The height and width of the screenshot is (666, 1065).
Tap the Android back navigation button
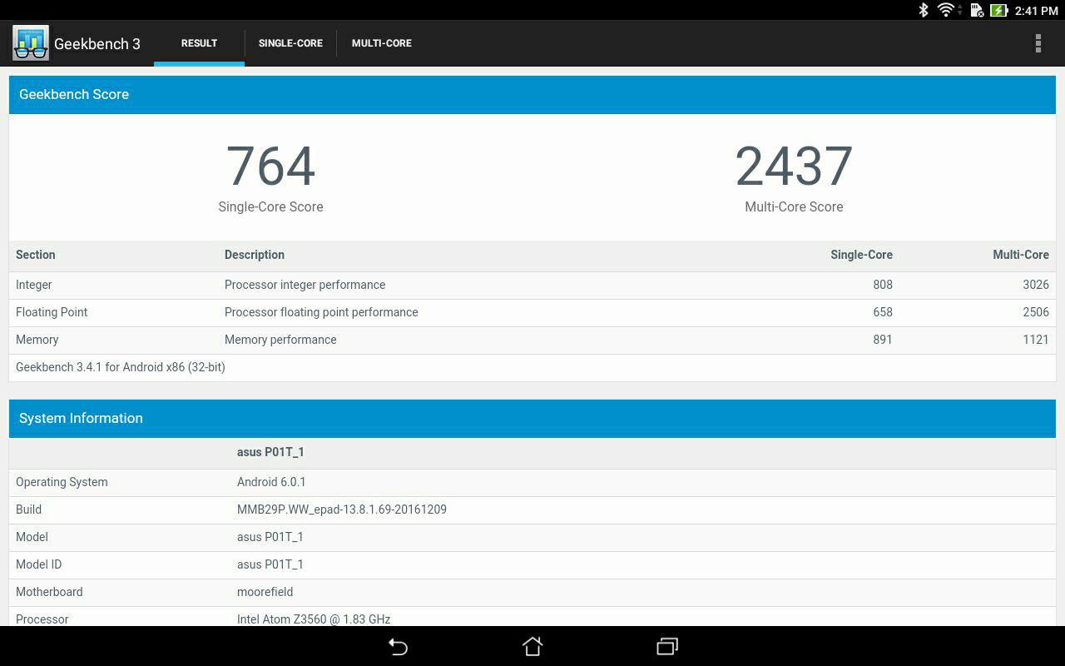398,647
